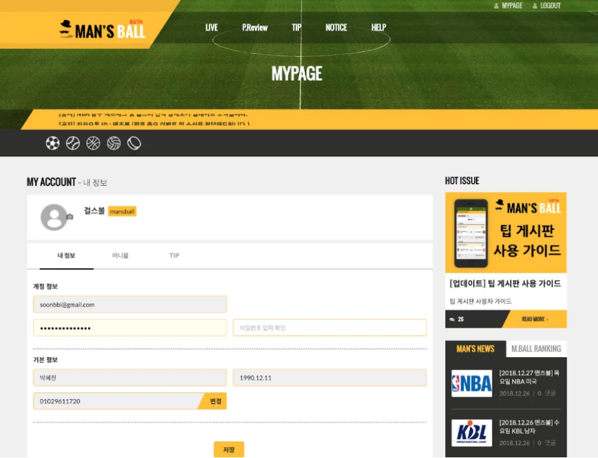
Task: Switch to the TIP account tab
Action: (x=174, y=256)
